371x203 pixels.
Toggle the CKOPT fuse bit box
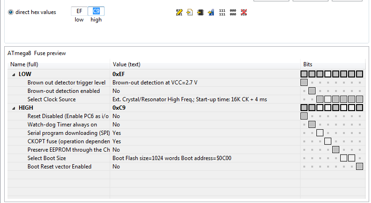coord(328,141)
